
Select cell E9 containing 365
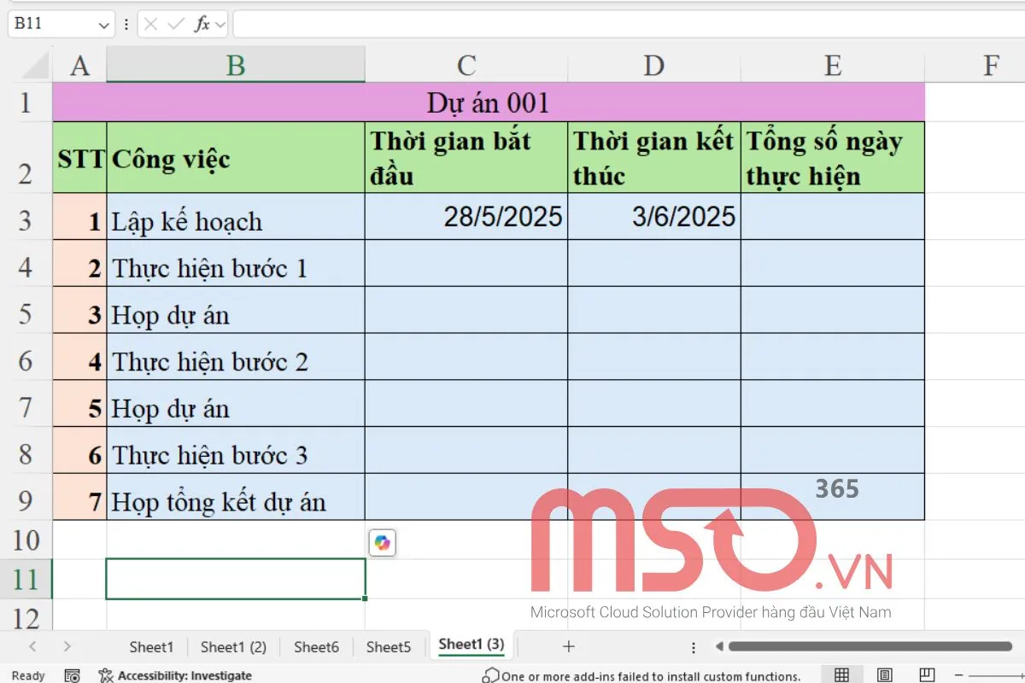833,495
